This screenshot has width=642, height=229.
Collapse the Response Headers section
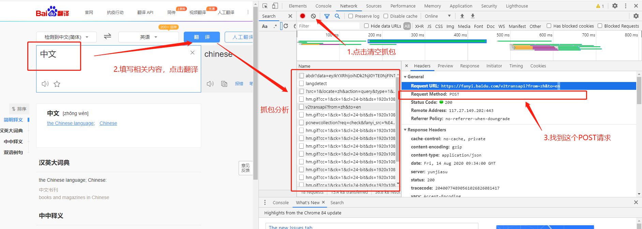(x=405, y=130)
